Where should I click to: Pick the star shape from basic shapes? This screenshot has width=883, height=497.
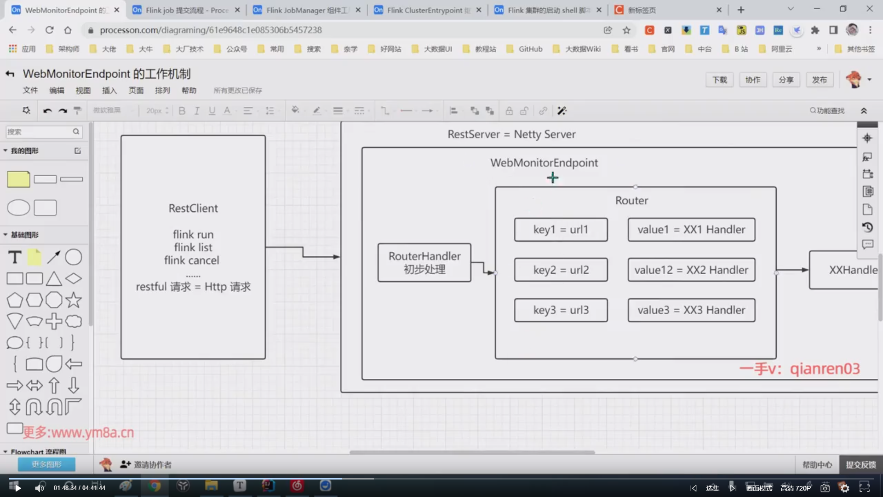[74, 300]
